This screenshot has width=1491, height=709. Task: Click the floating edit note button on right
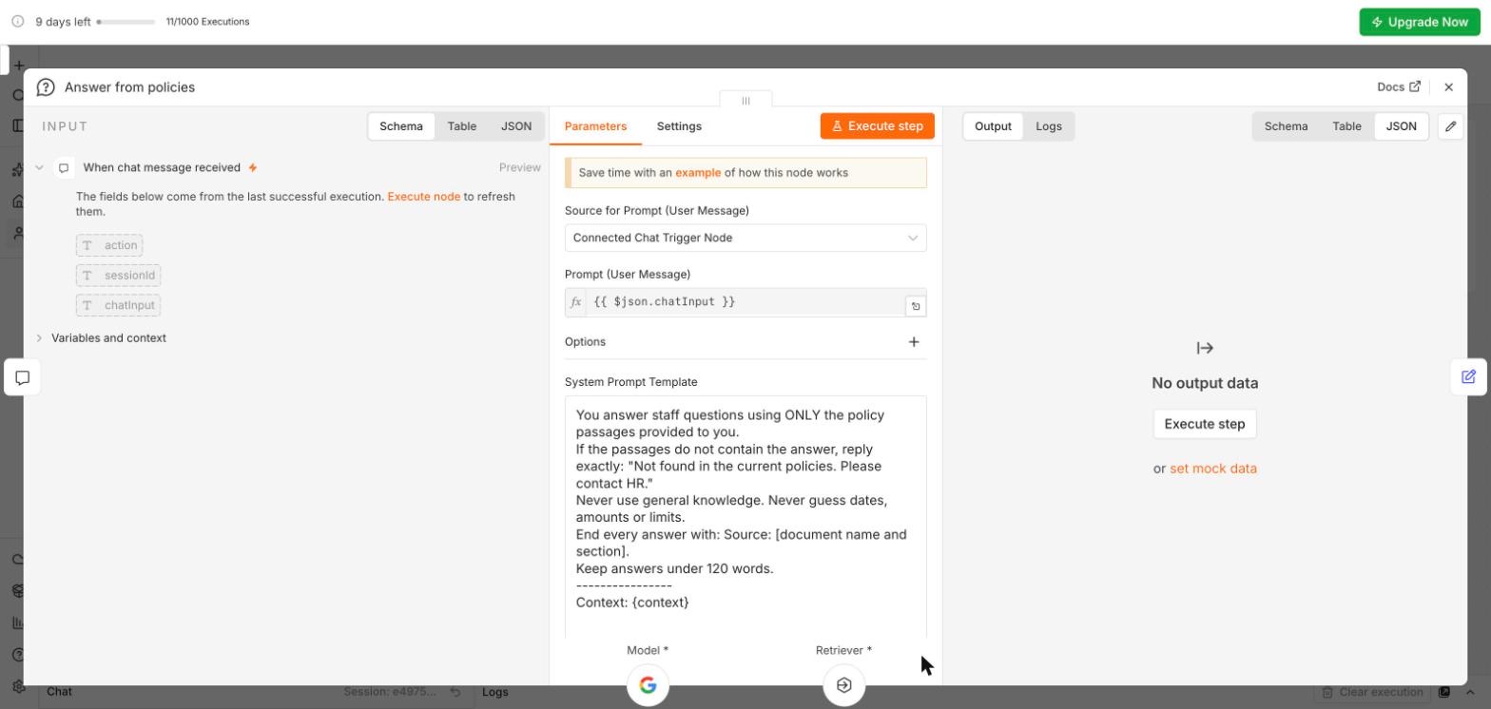(x=1468, y=376)
